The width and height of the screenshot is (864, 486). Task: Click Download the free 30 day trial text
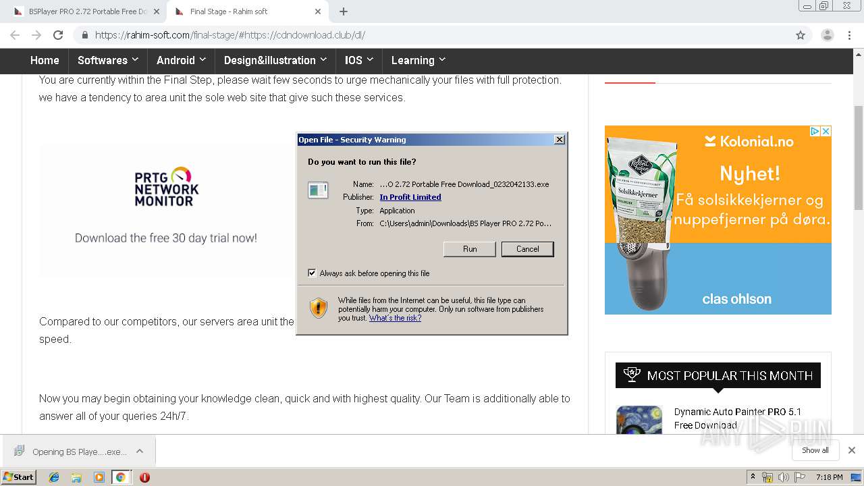point(166,238)
